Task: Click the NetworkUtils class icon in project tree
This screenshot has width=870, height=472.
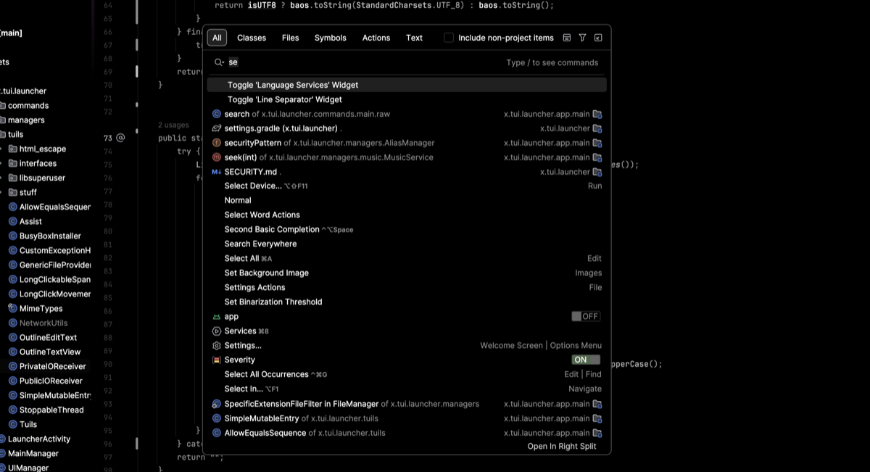Action: click(13, 323)
